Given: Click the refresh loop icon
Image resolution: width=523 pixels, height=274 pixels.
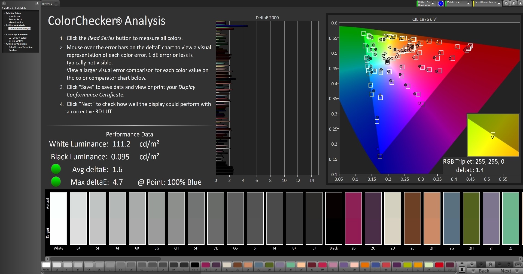Looking at the screenshot, I should (509, 264).
